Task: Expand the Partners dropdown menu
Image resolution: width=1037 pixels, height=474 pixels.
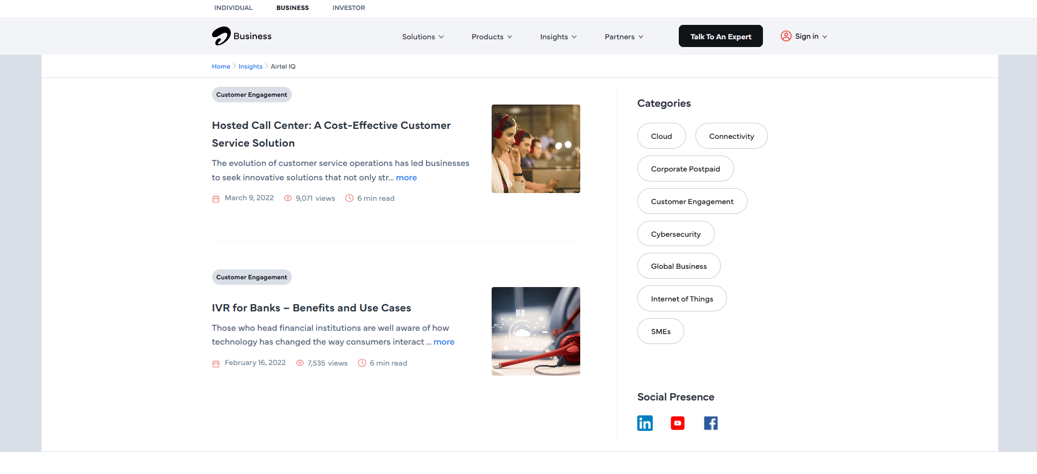Action: [624, 37]
